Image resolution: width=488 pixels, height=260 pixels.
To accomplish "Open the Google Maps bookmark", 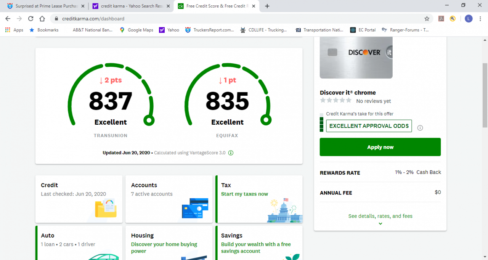I will pyautogui.click(x=136, y=30).
